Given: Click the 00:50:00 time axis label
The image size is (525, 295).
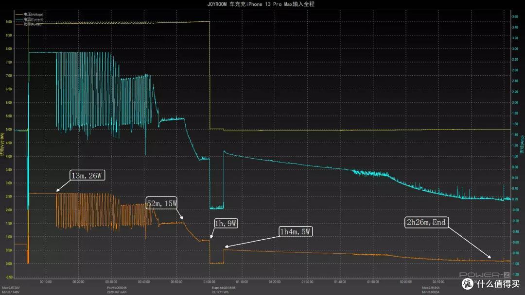Looking at the screenshot, I should pyautogui.click(x=176, y=282).
